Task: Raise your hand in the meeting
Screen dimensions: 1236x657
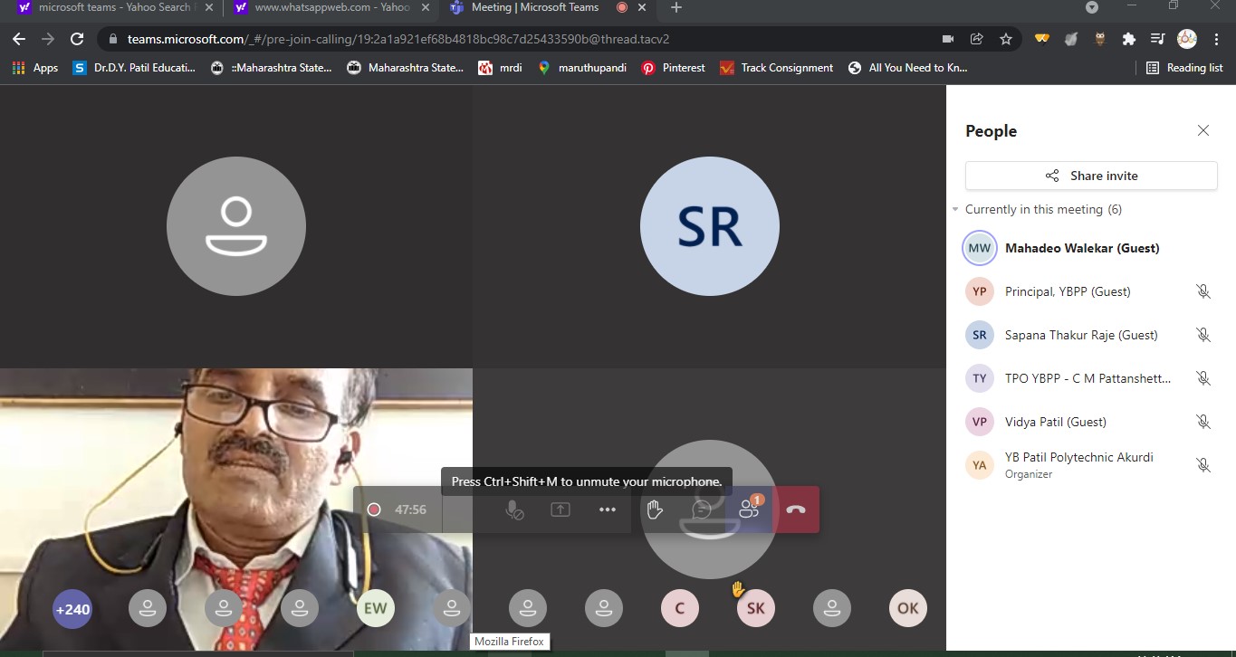Action: pyautogui.click(x=655, y=509)
